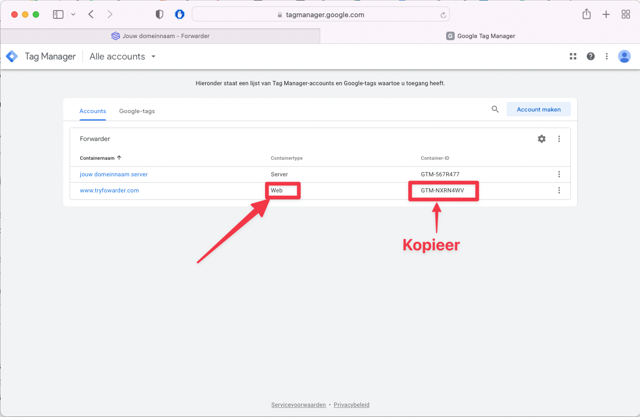Search accounts with the magnifier icon

[x=495, y=109]
